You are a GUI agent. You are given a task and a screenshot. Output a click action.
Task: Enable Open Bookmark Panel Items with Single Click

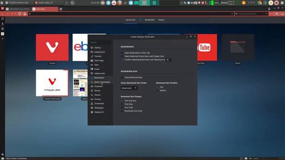coord(122,56)
